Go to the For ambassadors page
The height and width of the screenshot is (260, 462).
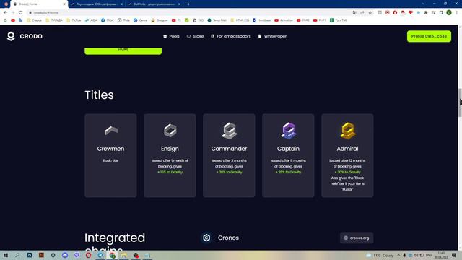(231, 36)
